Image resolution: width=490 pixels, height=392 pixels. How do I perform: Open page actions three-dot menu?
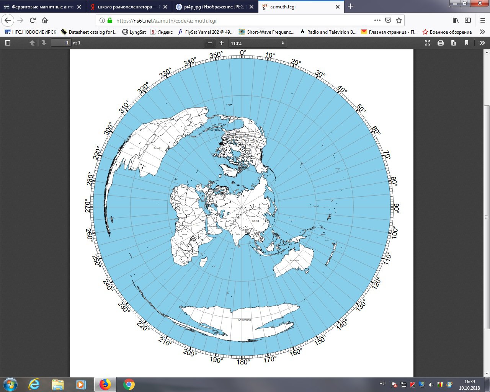click(377, 21)
